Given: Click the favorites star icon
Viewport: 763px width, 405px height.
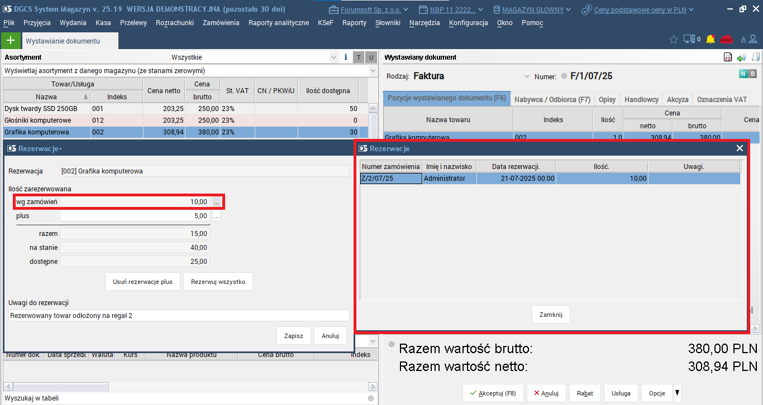Looking at the screenshot, I should point(674,40).
